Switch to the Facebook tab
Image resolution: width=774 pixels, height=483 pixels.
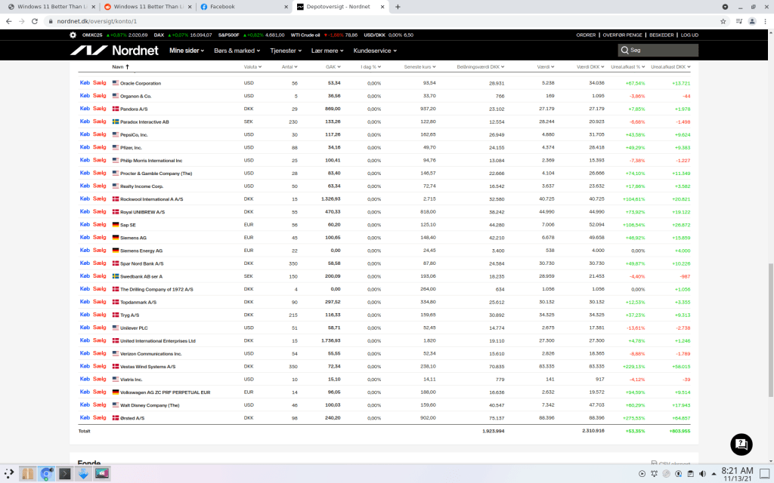coord(242,7)
